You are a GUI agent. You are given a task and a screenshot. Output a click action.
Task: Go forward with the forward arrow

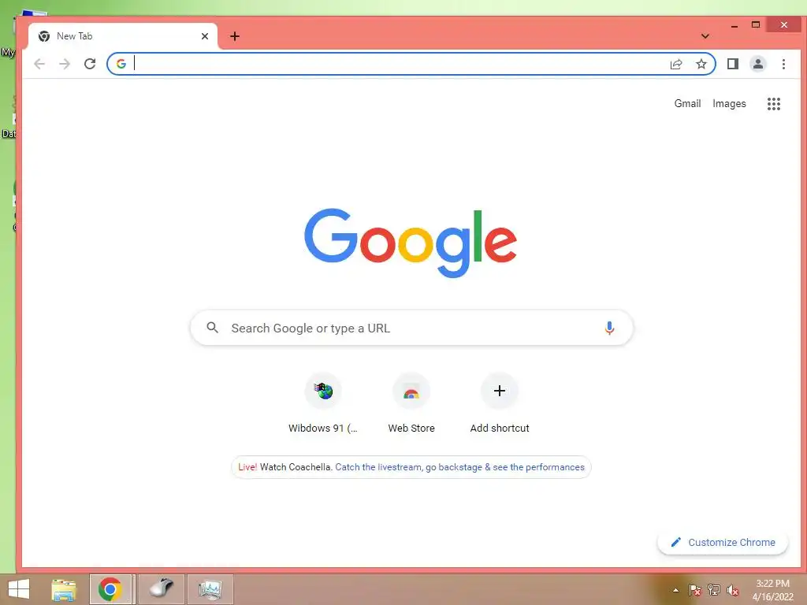(65, 64)
